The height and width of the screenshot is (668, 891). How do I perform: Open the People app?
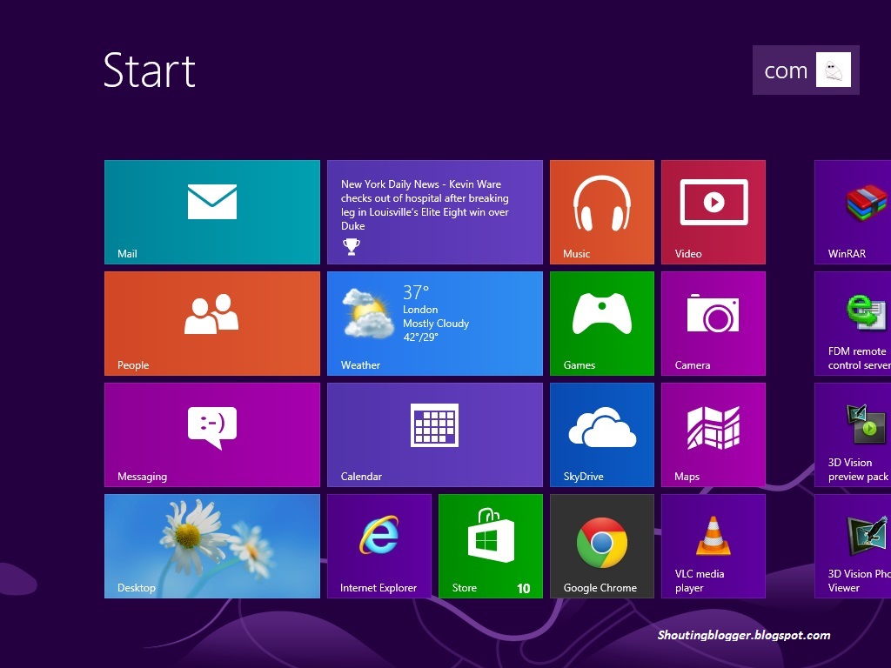[x=211, y=323]
